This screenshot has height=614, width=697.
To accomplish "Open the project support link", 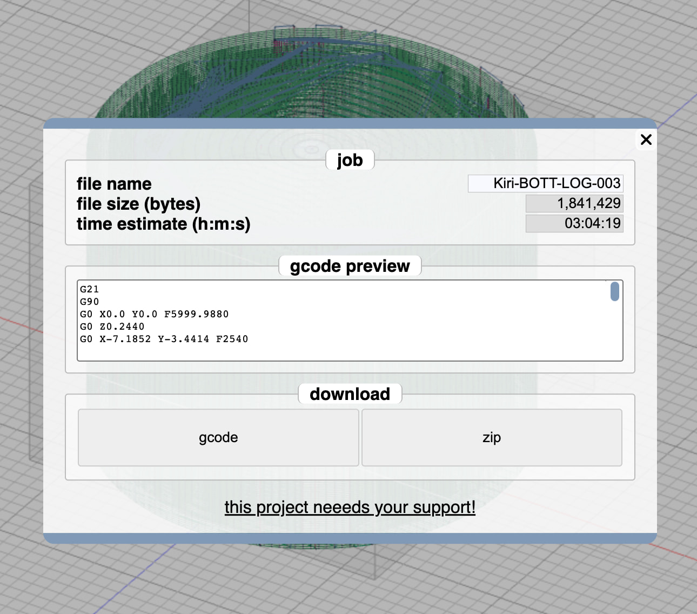I will click(350, 507).
